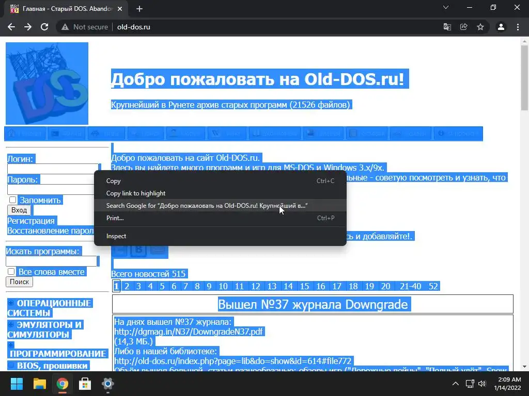This screenshot has height=396, width=529.
Task: Show hidden system tray icons chevron
Action: point(456,384)
